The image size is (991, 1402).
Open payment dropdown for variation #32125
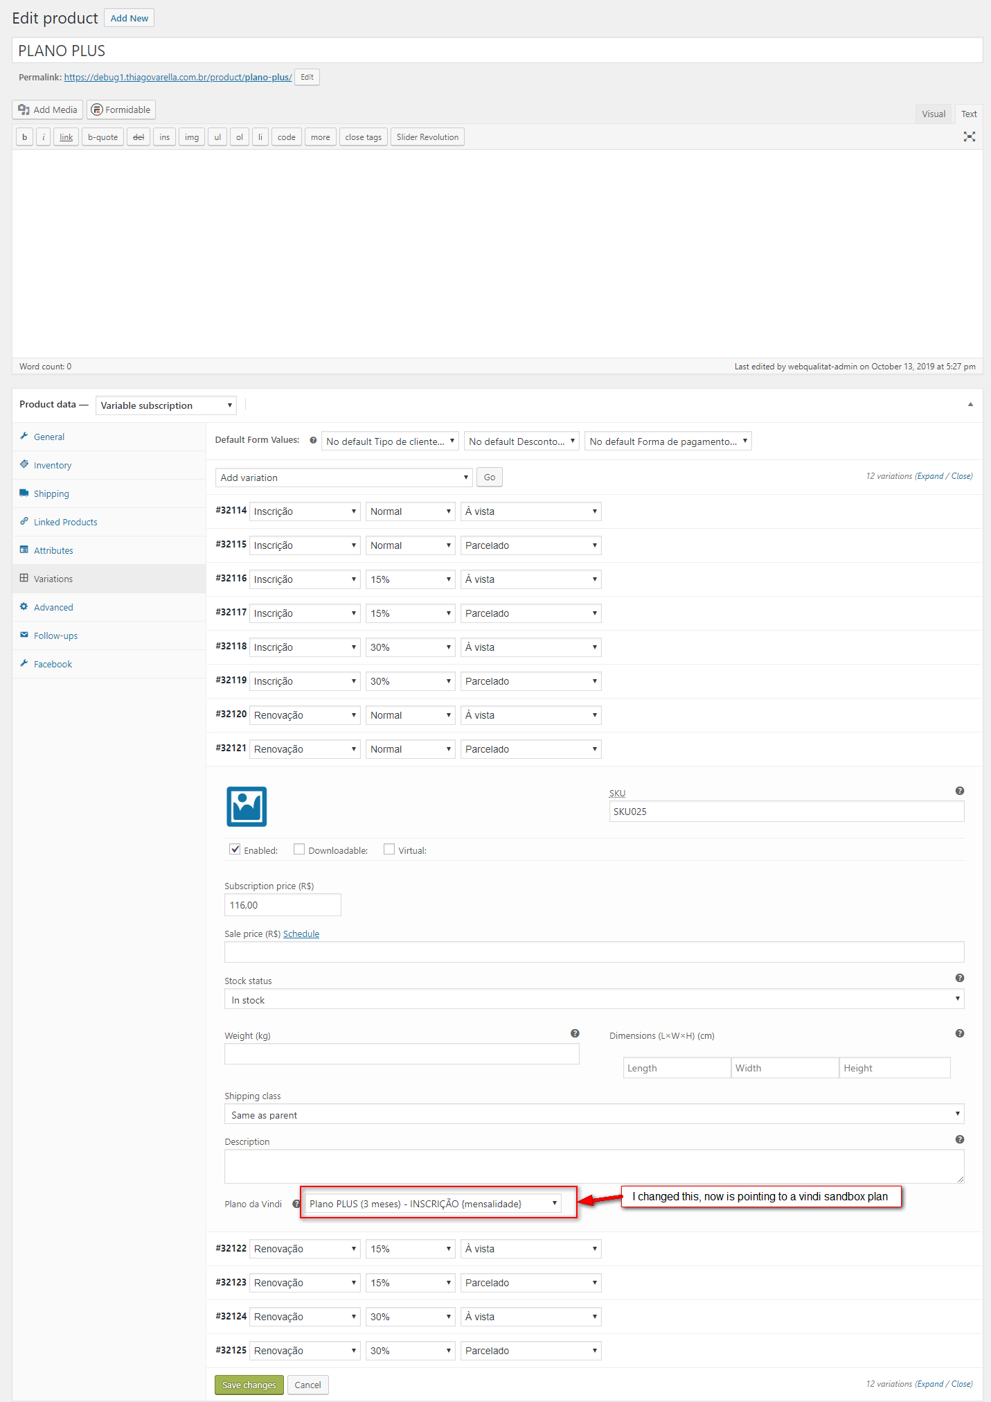point(531,1351)
